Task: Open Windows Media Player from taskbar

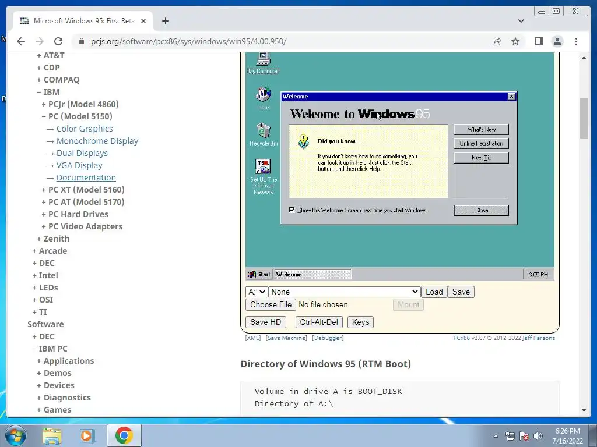Action: [87, 435]
